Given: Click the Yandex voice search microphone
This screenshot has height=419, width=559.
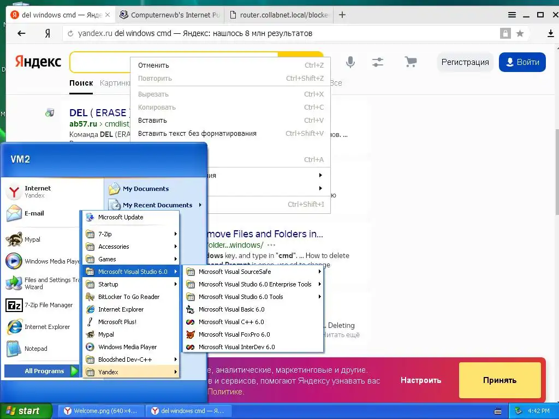Looking at the screenshot, I should [x=350, y=62].
